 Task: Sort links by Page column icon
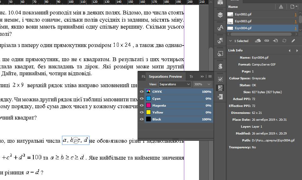pos(292,7)
